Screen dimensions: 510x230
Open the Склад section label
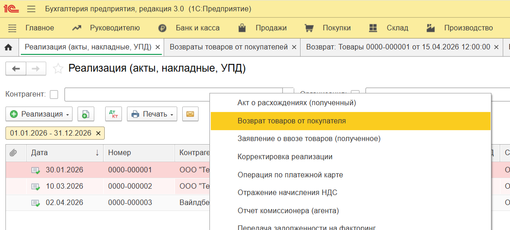click(398, 28)
